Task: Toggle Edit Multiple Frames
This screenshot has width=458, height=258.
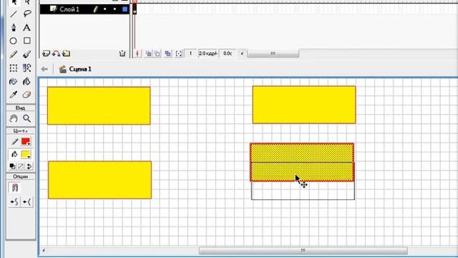Action: [168, 54]
